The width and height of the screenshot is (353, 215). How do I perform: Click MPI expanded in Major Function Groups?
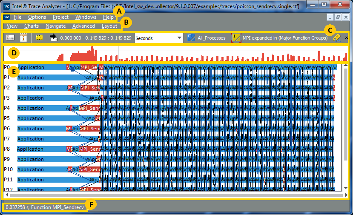coord(285,38)
